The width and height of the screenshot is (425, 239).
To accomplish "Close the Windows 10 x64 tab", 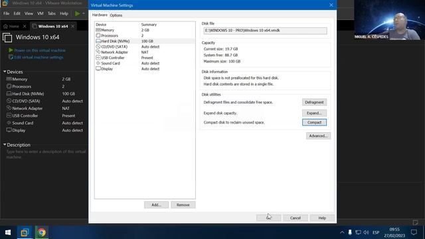I will pos(72,27).
